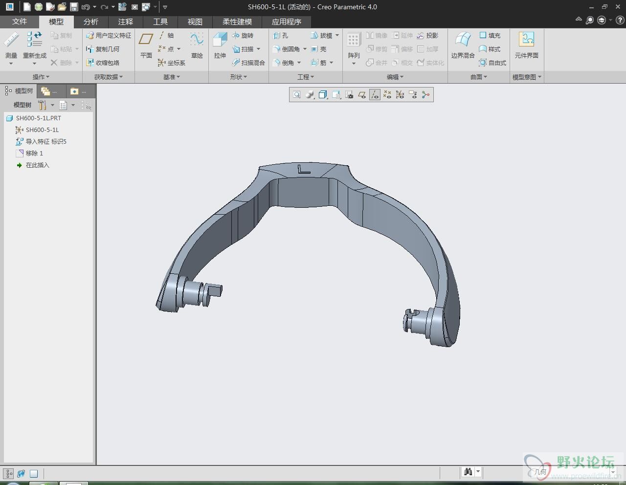Click the Measure (测量) tool icon
626x485 pixels.
[x=11, y=40]
